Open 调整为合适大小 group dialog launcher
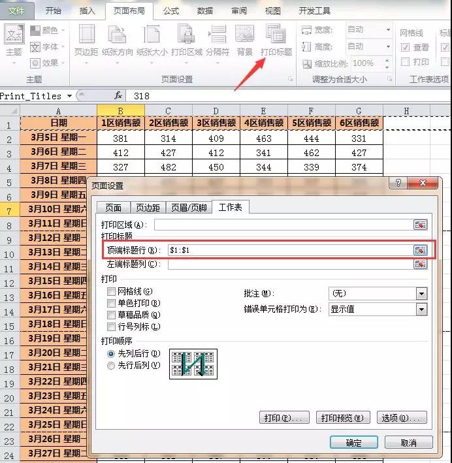 coord(390,79)
